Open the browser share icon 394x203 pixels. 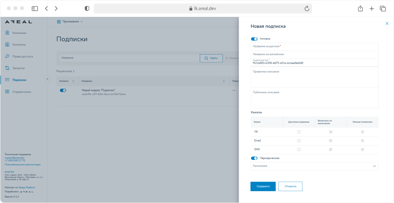(360, 8)
